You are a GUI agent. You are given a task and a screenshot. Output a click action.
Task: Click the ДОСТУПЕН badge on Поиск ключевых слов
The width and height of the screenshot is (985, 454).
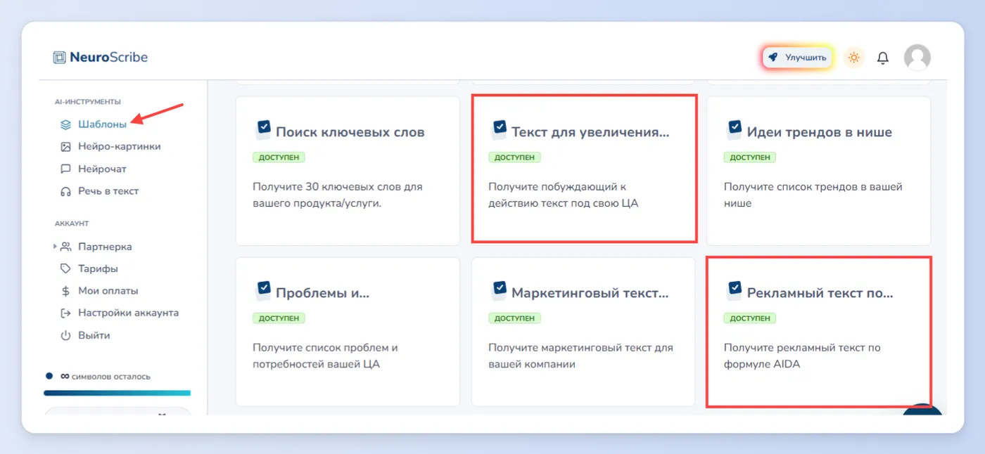point(279,157)
